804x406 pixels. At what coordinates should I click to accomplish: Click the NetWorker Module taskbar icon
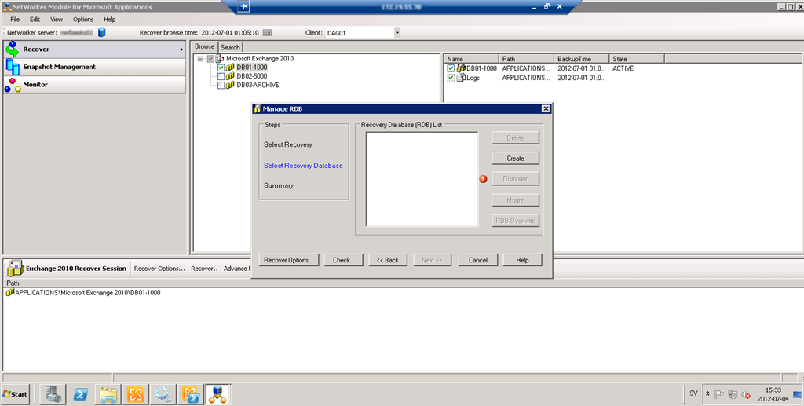coord(218,394)
